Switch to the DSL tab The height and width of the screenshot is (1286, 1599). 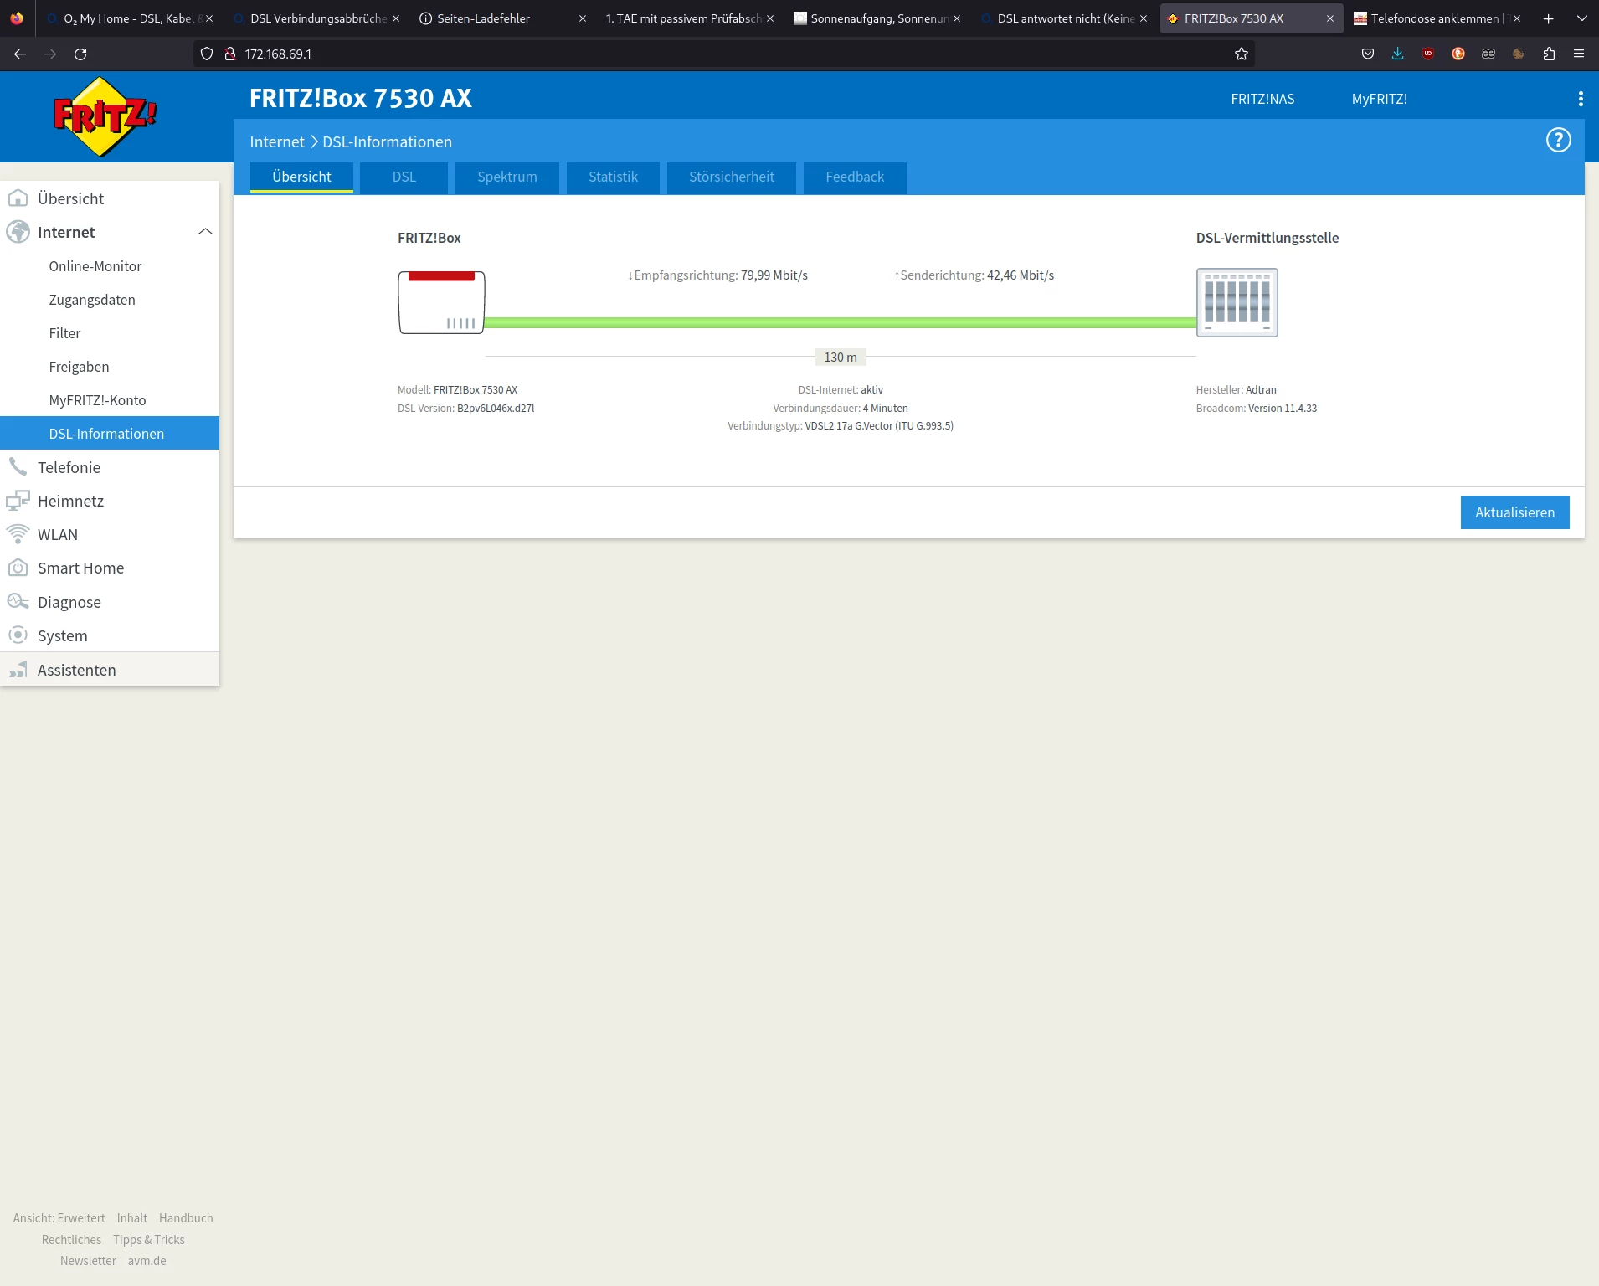(404, 177)
